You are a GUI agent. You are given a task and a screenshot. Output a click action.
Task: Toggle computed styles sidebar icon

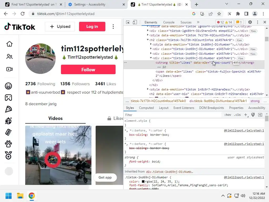click(x=260, y=115)
